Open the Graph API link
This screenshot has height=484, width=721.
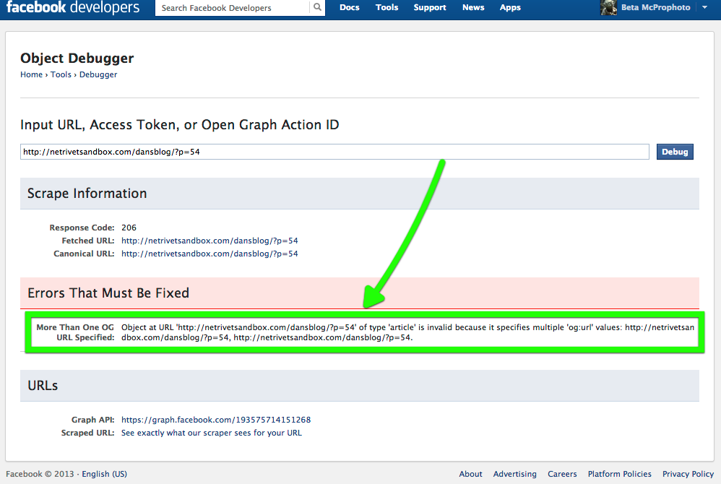(x=216, y=420)
